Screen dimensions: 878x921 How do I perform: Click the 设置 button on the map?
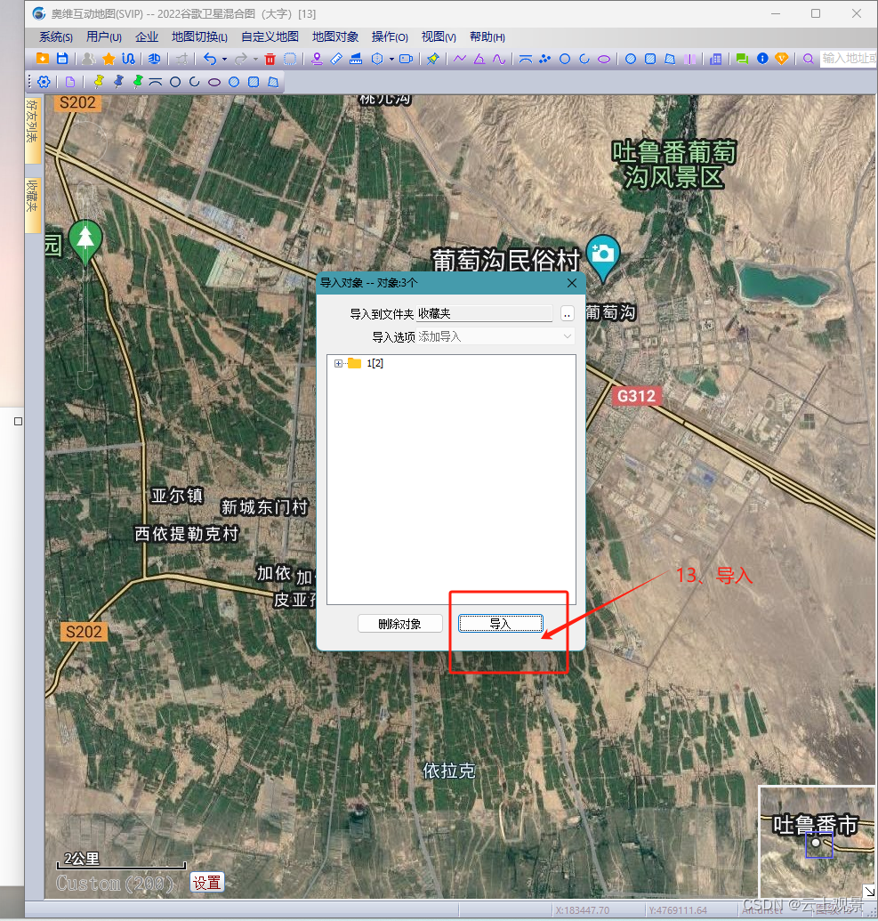(206, 882)
